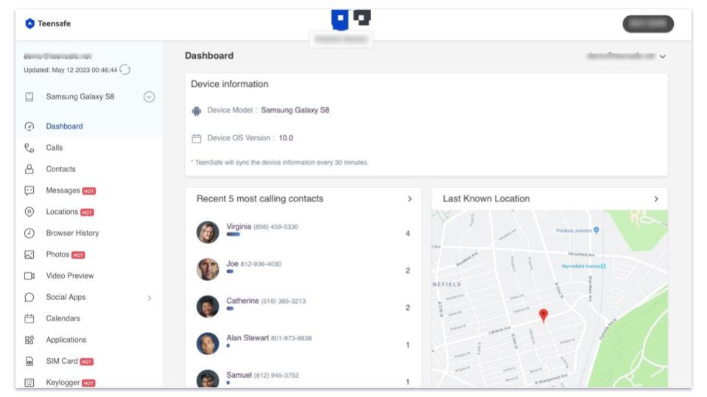Viewport: 707px width, 397px height.
Task: Click Virginia's contact avatar
Action: [x=208, y=232]
